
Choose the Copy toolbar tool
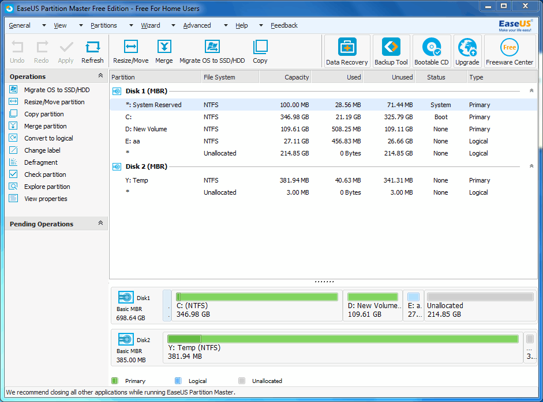coord(260,52)
